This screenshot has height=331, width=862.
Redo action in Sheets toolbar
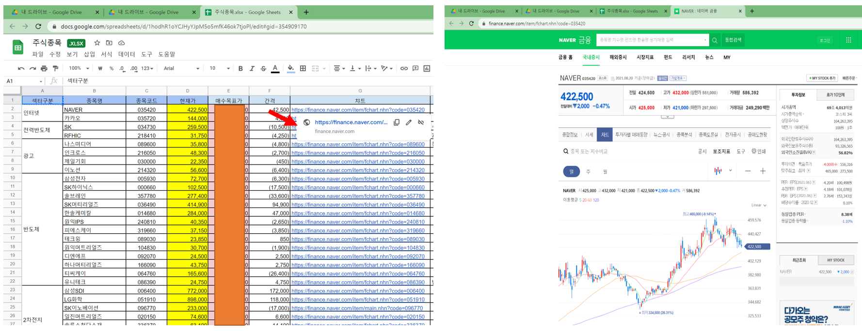pos(32,69)
